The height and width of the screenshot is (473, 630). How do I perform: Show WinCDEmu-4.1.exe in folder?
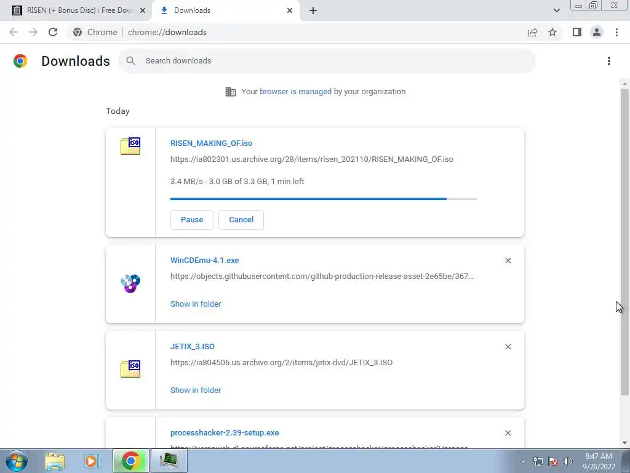[196, 304]
